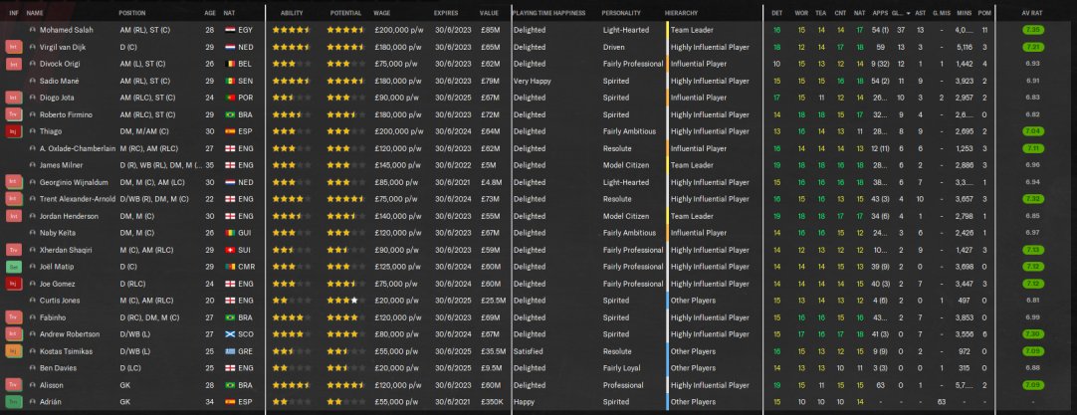Click Curtis Jones's potential star rating
Image resolution: width=1077 pixels, height=415 pixels.
pyautogui.click(x=345, y=301)
